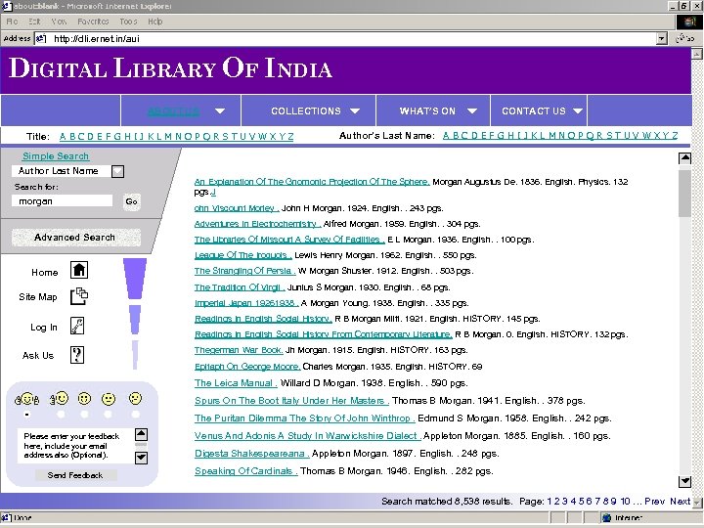Screen dimensions: 704x528
Task: Click the browser page scroll up arrow
Action: pyautogui.click(x=696, y=54)
